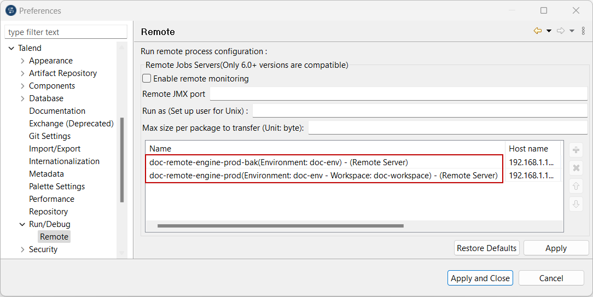
Task: Expand the Security tree node
Action: pyautogui.click(x=22, y=249)
